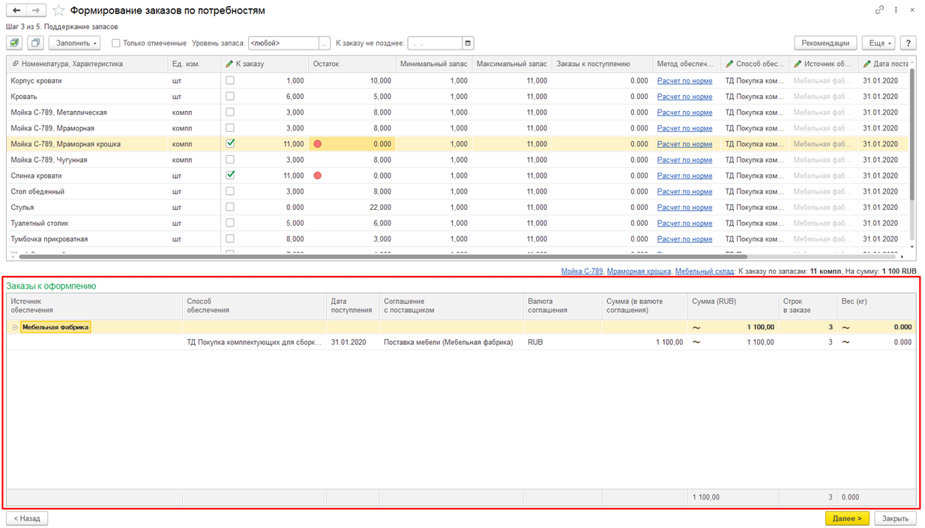This screenshot has height=528, width=925.
Task: Expand the 'Еще' dropdown menu
Action: (877, 43)
